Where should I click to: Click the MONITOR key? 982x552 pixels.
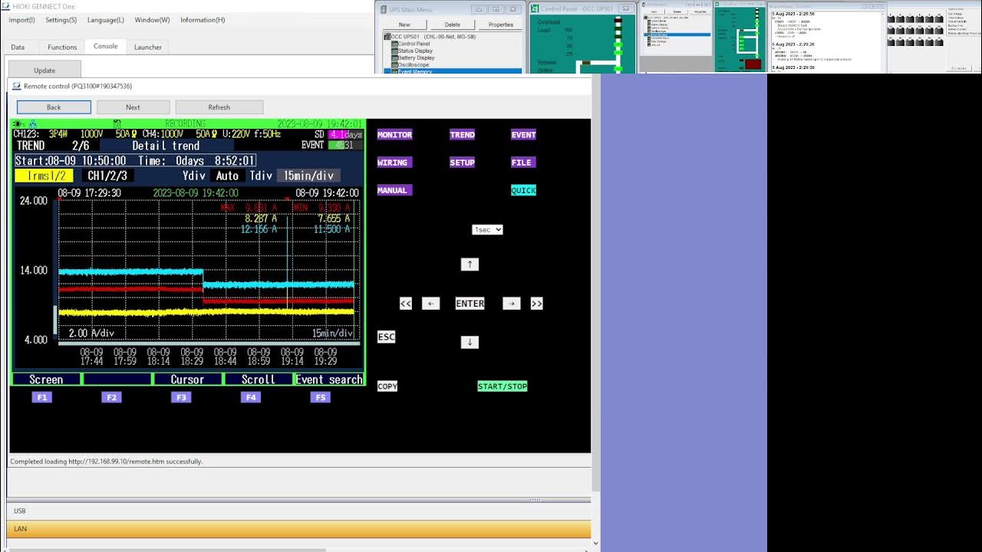(x=395, y=135)
